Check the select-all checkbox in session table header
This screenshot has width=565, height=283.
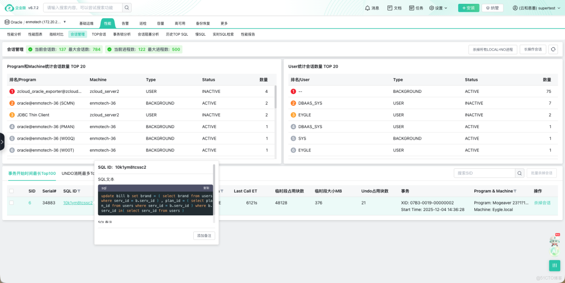11,191
